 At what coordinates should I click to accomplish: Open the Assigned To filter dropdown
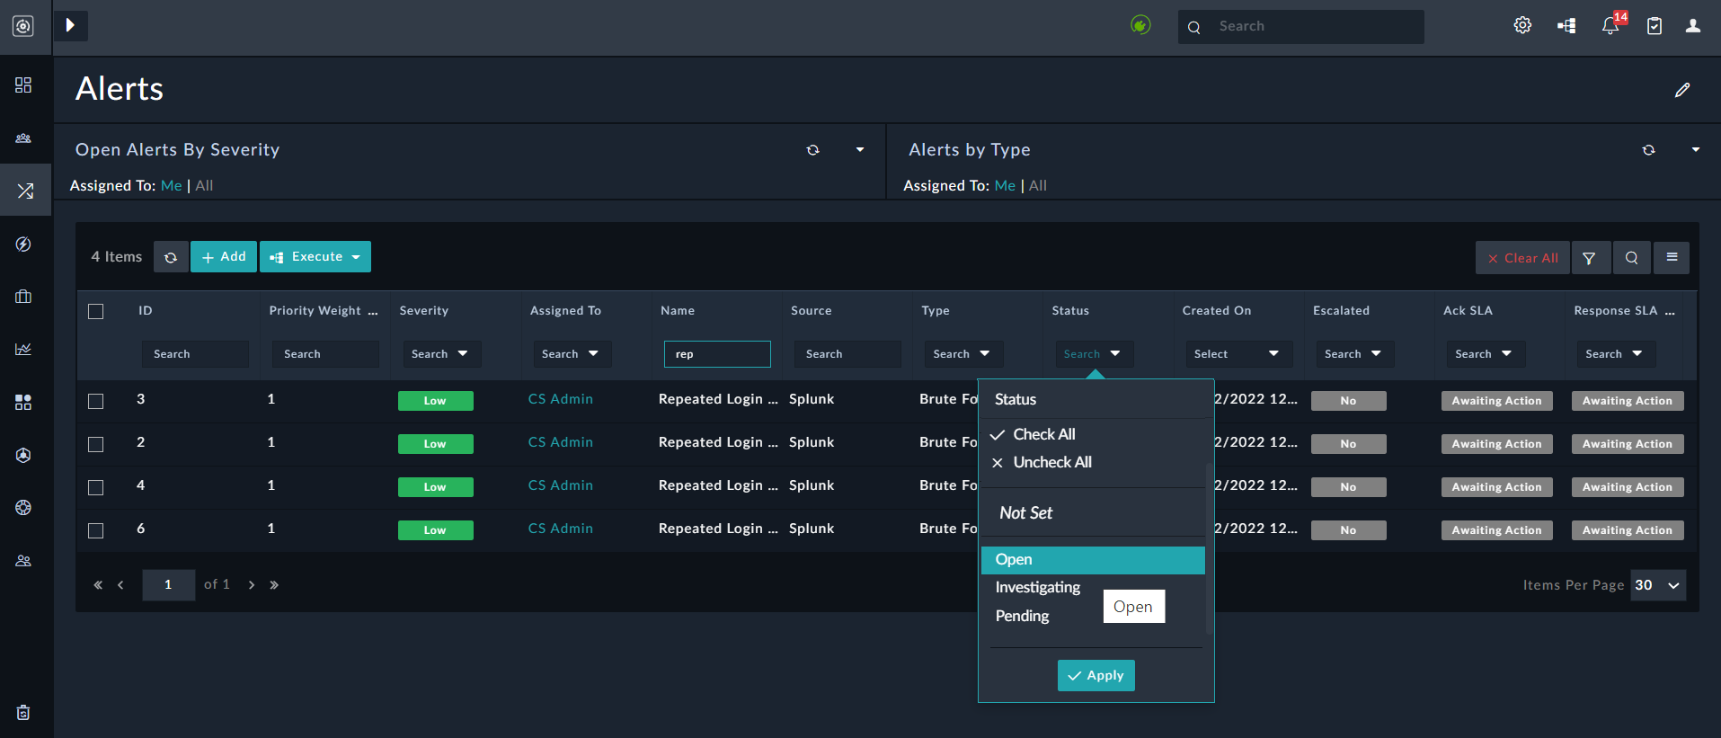571,354
